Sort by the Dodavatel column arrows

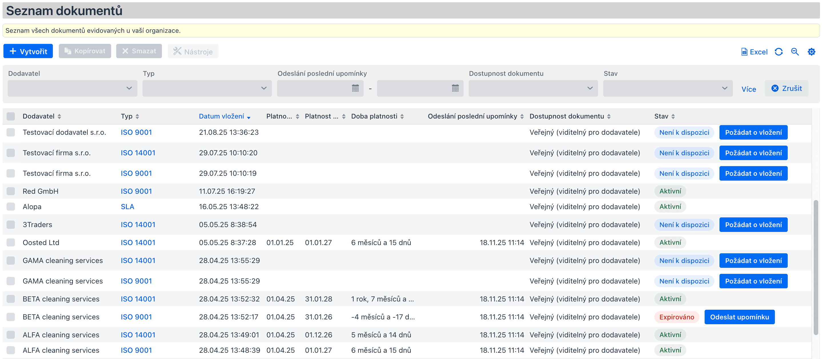(x=59, y=117)
